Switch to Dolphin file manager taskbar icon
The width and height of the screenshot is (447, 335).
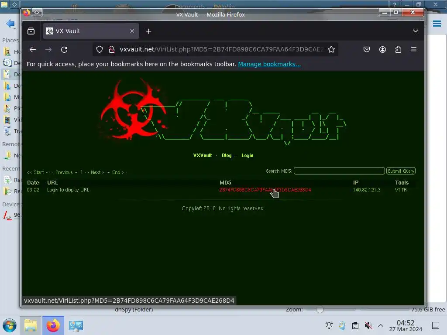(x=31, y=325)
